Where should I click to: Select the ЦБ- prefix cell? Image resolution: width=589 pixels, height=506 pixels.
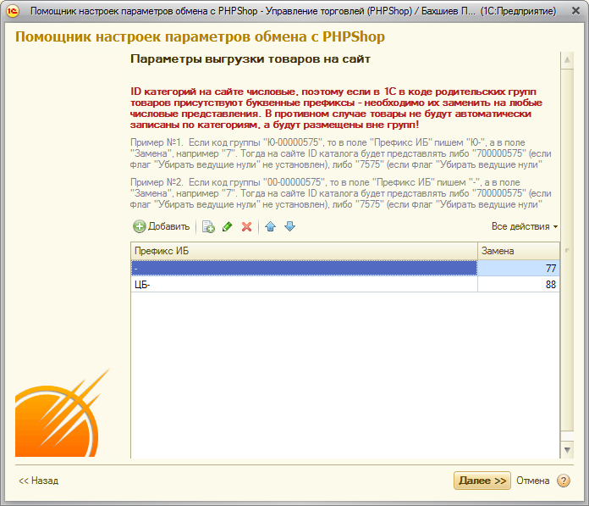click(x=305, y=285)
